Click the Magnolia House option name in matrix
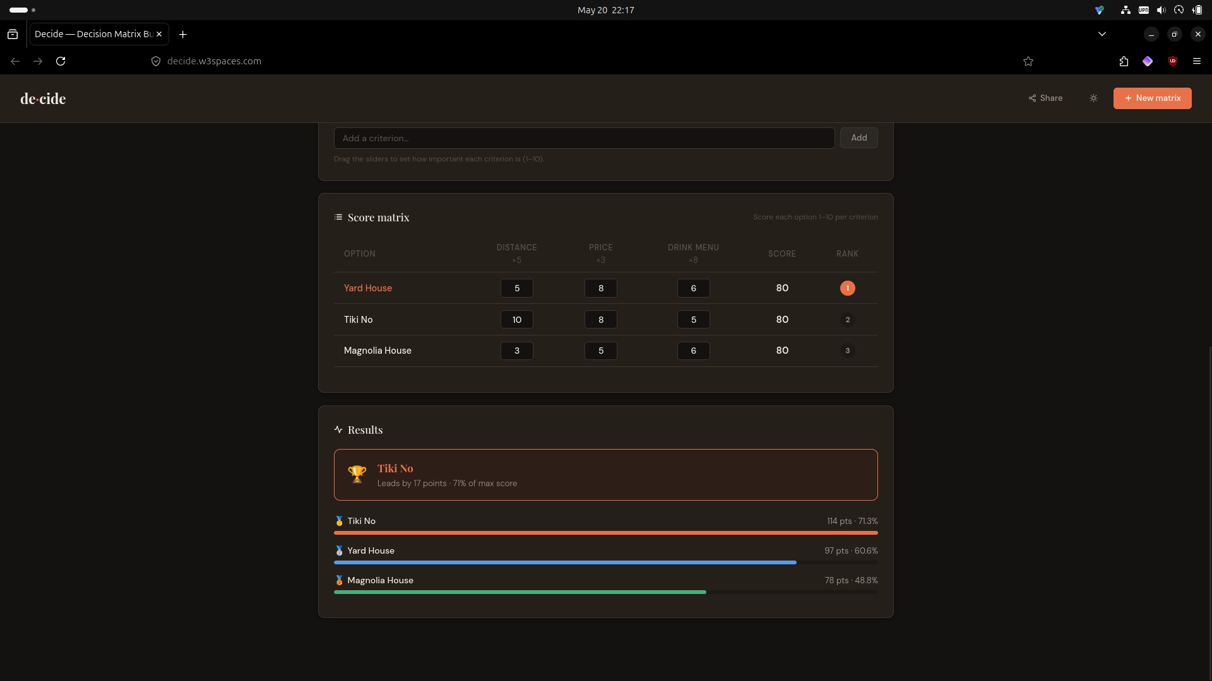This screenshot has height=681, width=1212. 377,351
